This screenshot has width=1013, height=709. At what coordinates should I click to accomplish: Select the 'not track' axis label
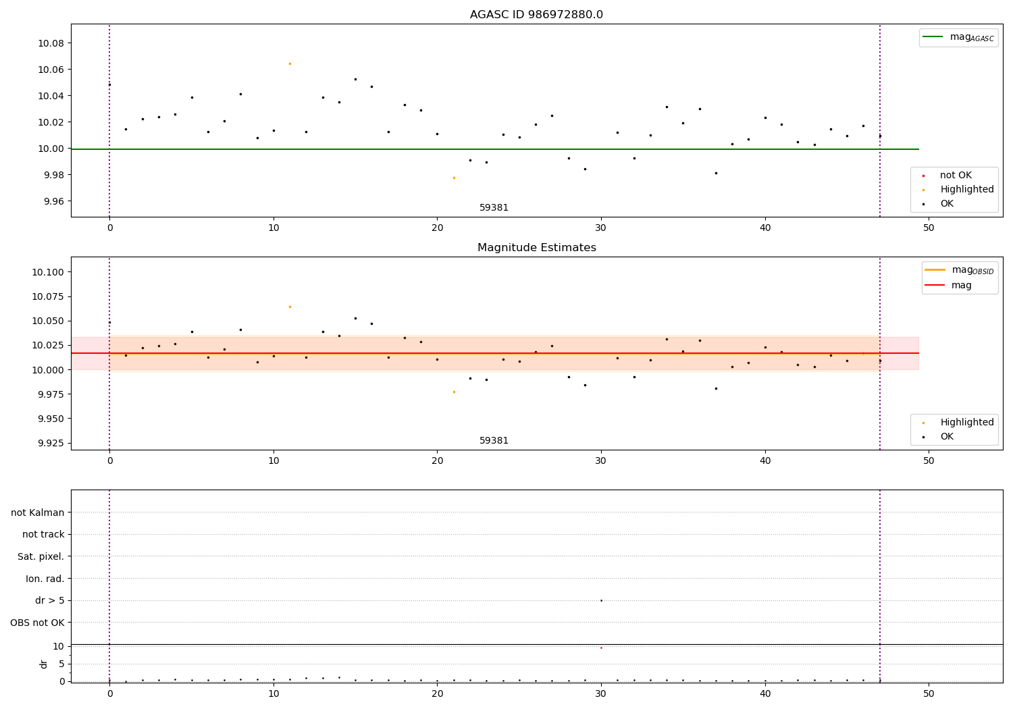click(x=43, y=534)
